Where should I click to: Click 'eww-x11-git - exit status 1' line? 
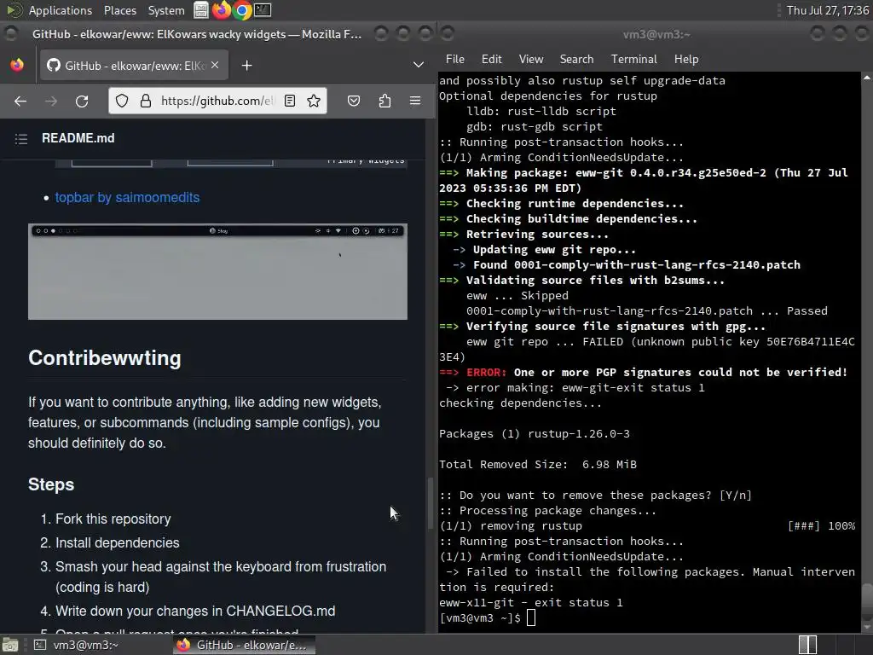coord(530,603)
